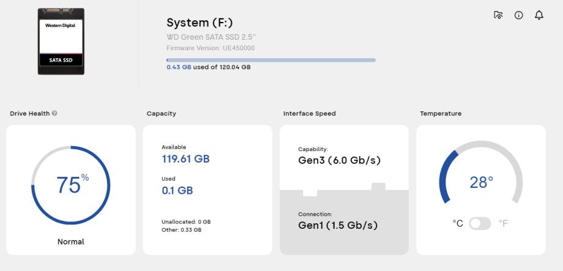Viewport: 563px width, 271px height.
Task: Click the Used 0.1 GB value
Action: tap(177, 190)
